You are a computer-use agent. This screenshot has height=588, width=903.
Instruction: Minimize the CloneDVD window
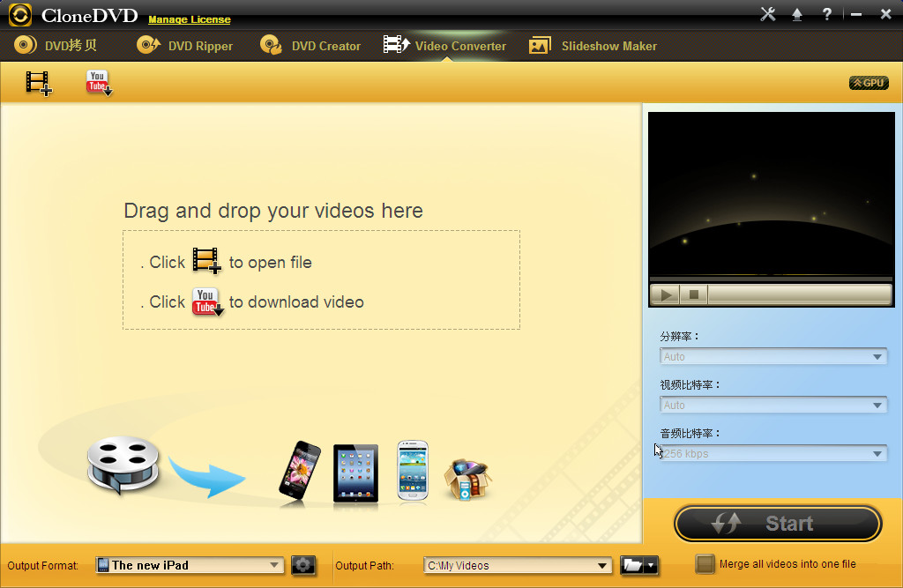click(x=856, y=14)
